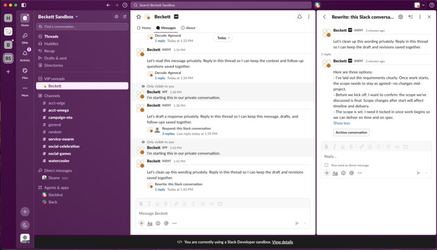Open sidebar preferences gear icon

coord(116,17)
